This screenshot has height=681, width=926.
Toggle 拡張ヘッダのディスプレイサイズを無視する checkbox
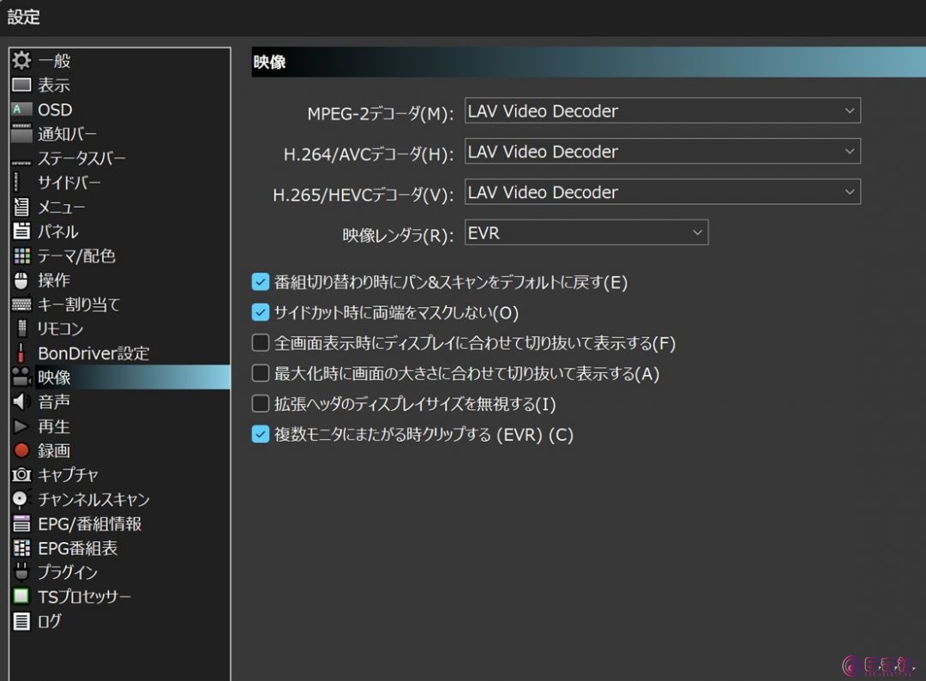click(x=261, y=404)
